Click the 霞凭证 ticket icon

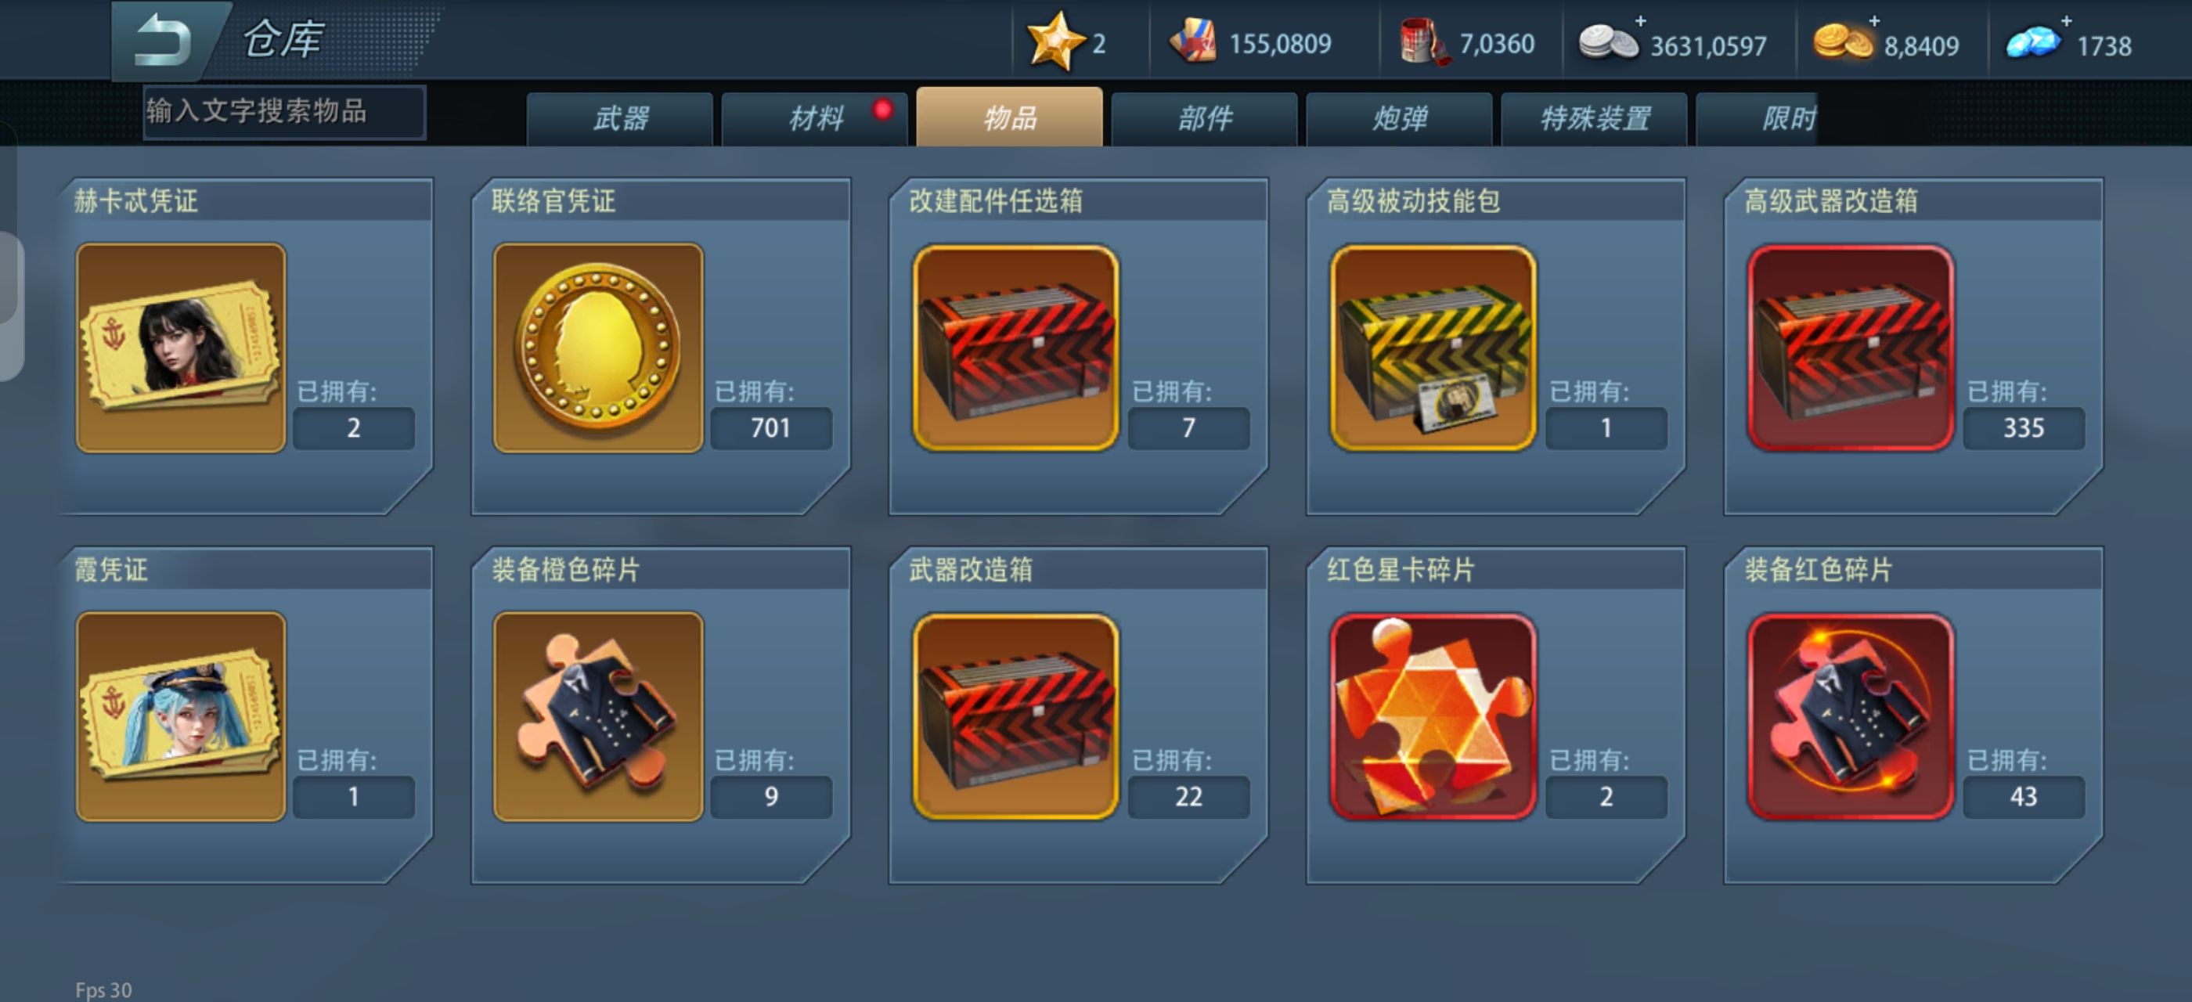(x=180, y=716)
